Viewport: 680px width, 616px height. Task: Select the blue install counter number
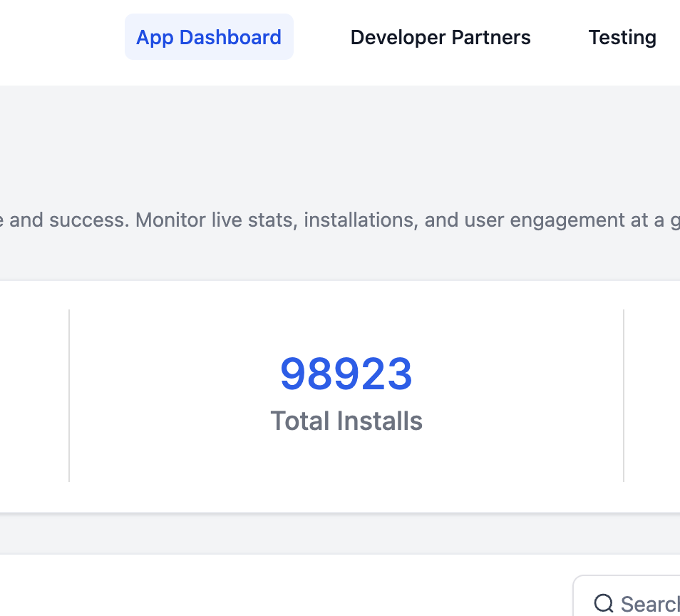point(346,373)
